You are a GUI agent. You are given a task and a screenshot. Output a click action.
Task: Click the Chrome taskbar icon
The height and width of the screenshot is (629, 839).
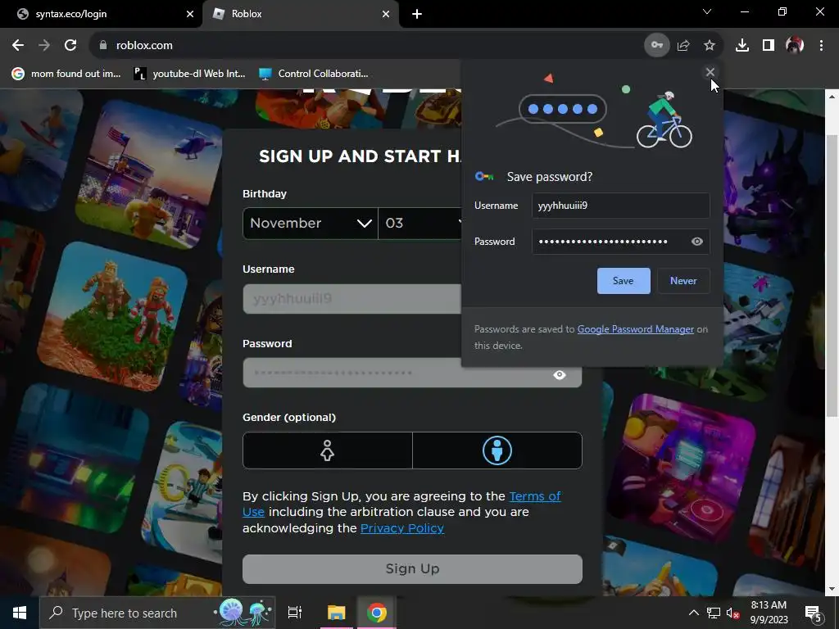(x=377, y=613)
